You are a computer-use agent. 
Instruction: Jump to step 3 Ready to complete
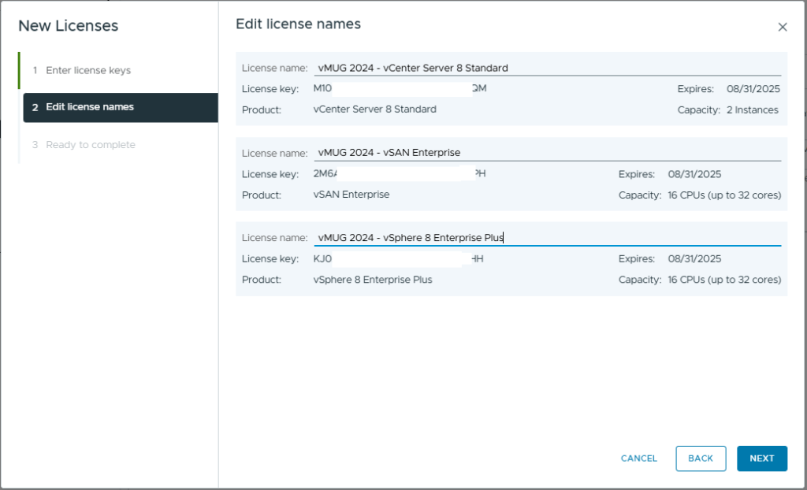[90, 145]
